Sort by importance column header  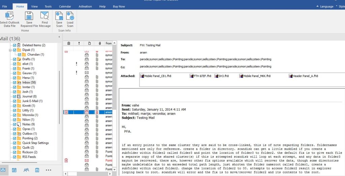coord(79,43)
